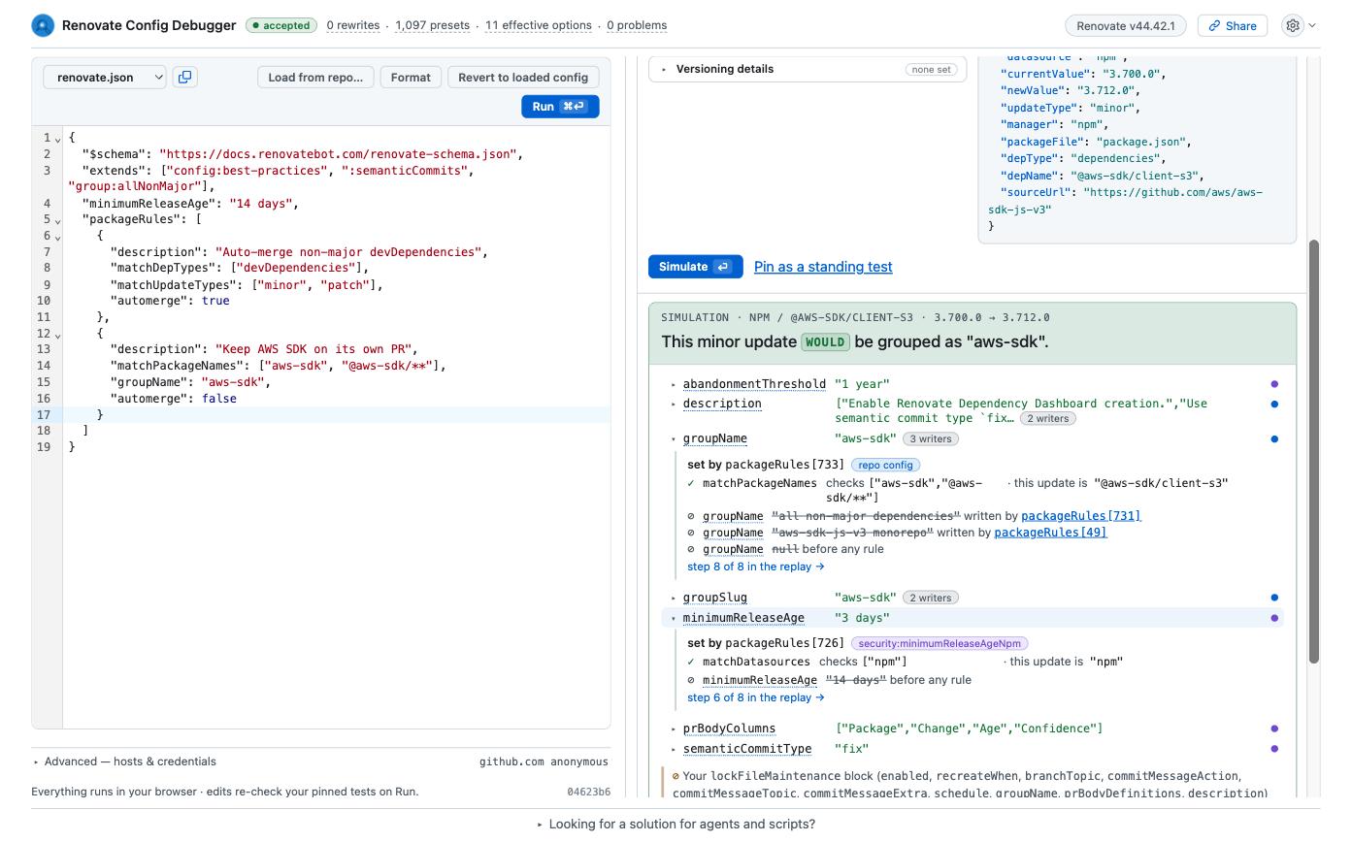The image size is (1352, 842).
Task: Click the "repo config" badge
Action: click(885, 465)
